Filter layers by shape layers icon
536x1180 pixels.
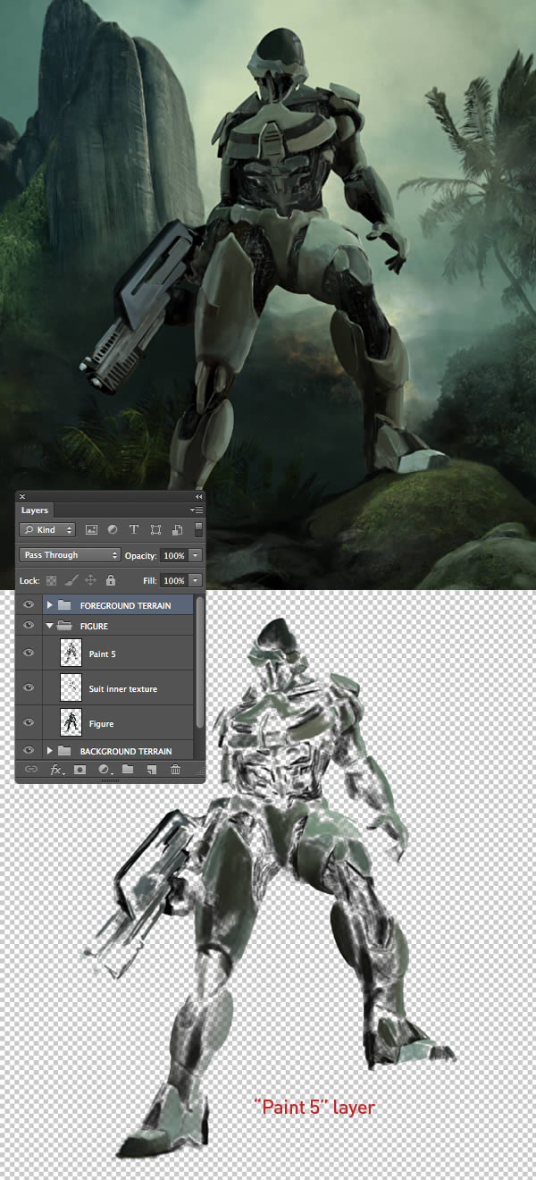(x=155, y=530)
